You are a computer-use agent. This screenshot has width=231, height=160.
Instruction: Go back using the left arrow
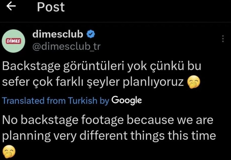point(11,6)
